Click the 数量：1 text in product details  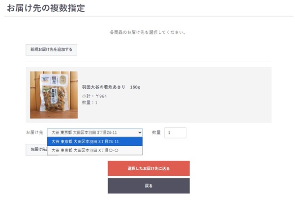click(x=89, y=103)
